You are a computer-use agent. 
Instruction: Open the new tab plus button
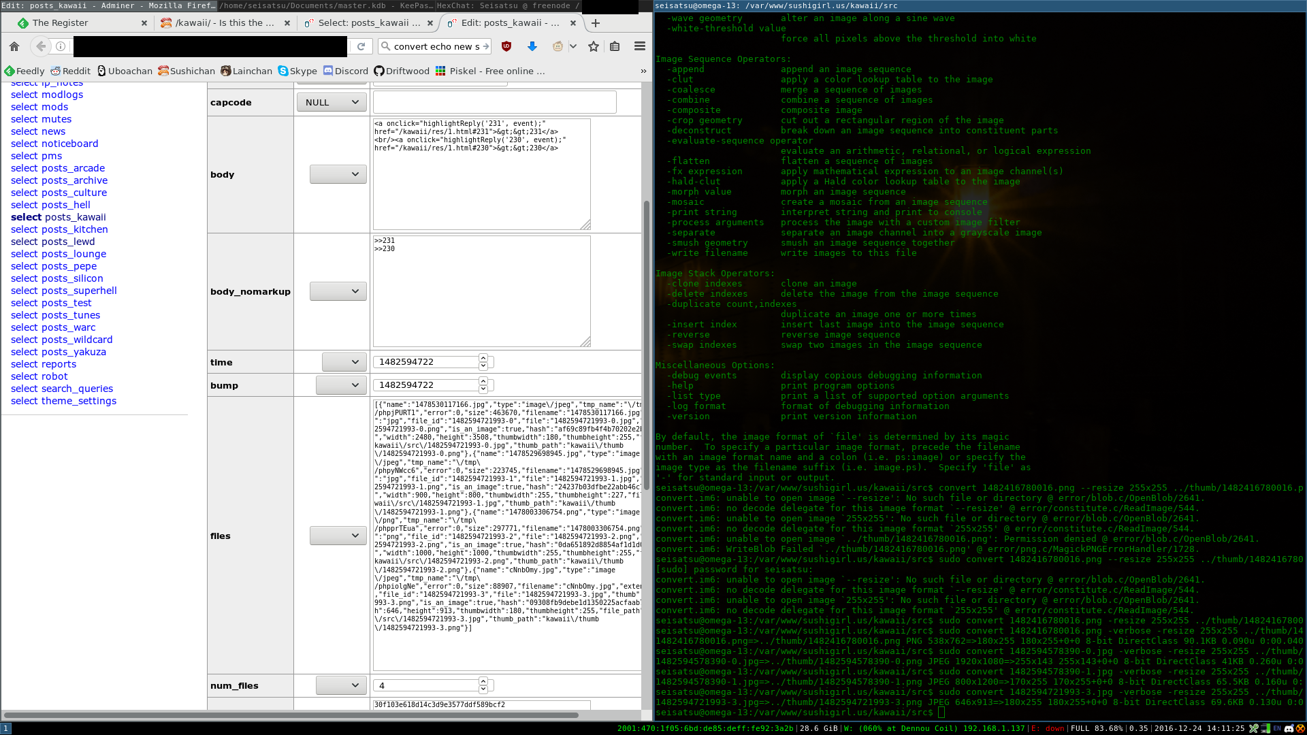pos(596,22)
